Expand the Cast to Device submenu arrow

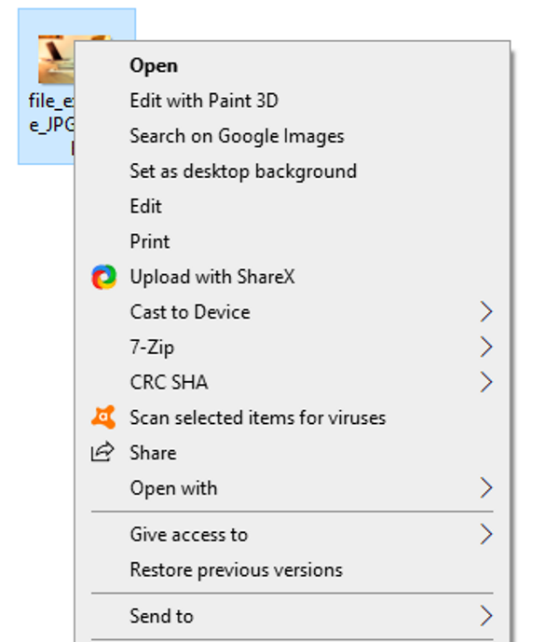pos(485,312)
